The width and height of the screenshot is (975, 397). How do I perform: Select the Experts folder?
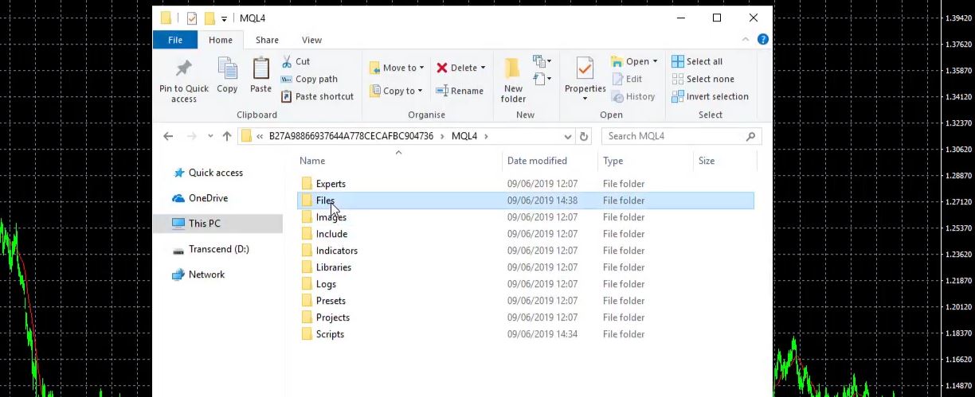pos(331,184)
